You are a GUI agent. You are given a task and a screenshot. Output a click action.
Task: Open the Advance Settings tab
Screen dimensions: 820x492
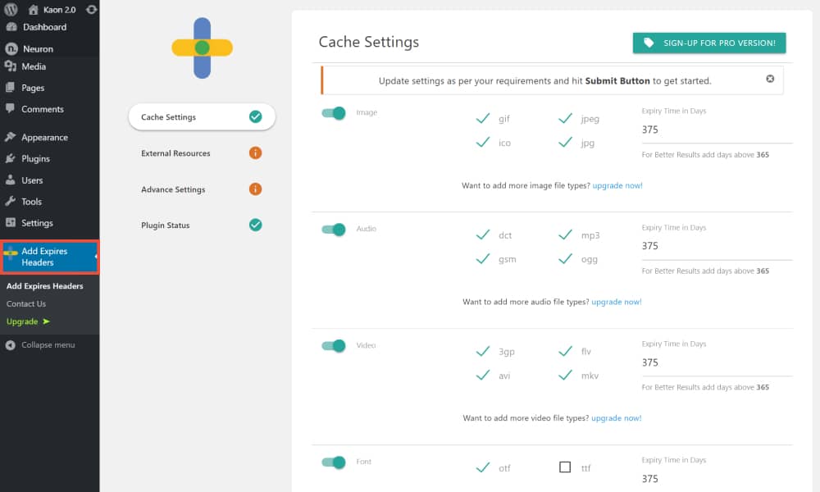[x=202, y=189]
